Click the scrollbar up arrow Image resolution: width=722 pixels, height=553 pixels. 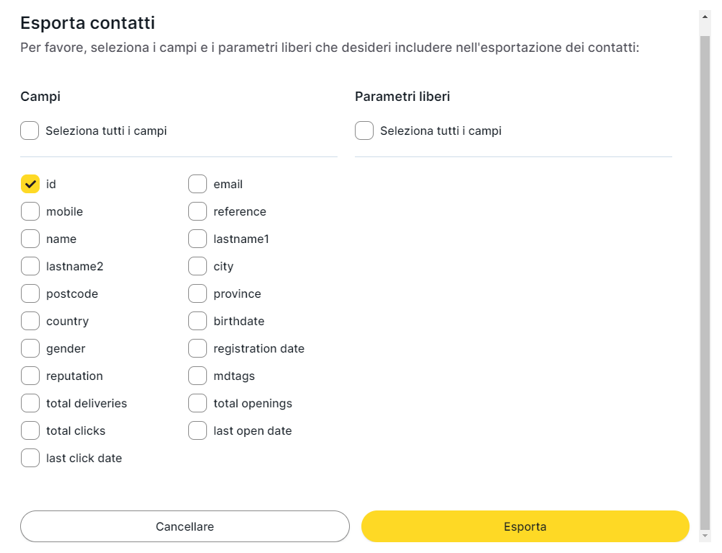tap(705, 15)
